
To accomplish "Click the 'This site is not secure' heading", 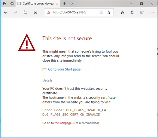I will 67,38.
